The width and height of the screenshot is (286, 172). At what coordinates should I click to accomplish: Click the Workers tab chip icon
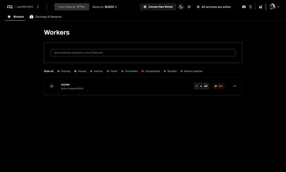point(9,17)
